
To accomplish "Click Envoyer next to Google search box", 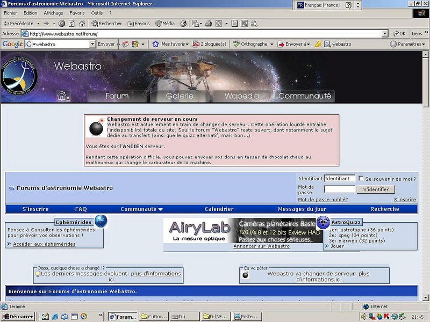I will pos(106,44).
